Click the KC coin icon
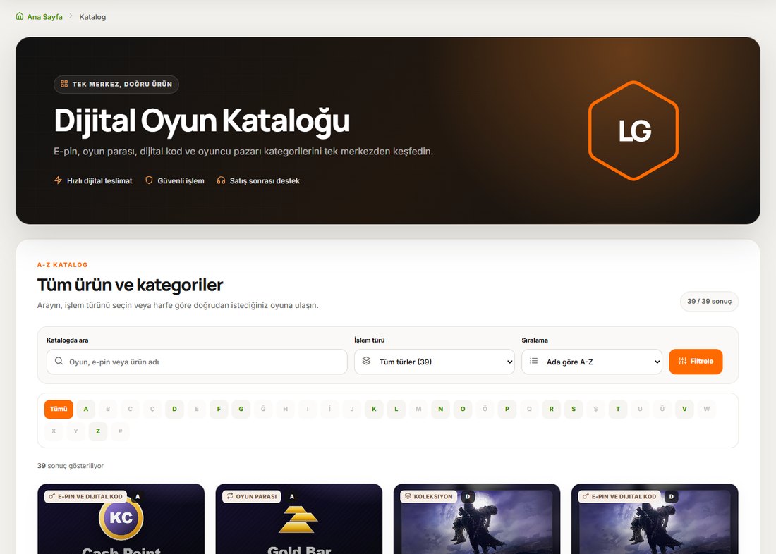776x554 pixels. 121,518
